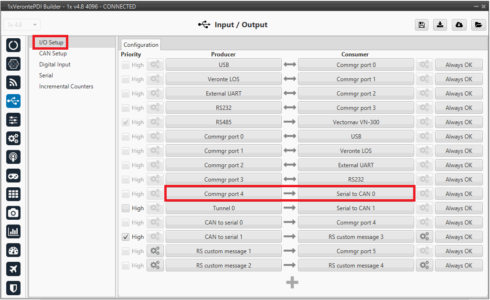This screenshot has height=300, width=490.
Task: Configure RS custom message 1 producer gear
Action: (155, 251)
